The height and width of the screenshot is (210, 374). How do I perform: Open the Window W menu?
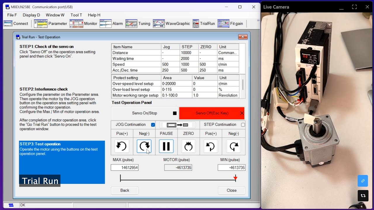point(55,15)
